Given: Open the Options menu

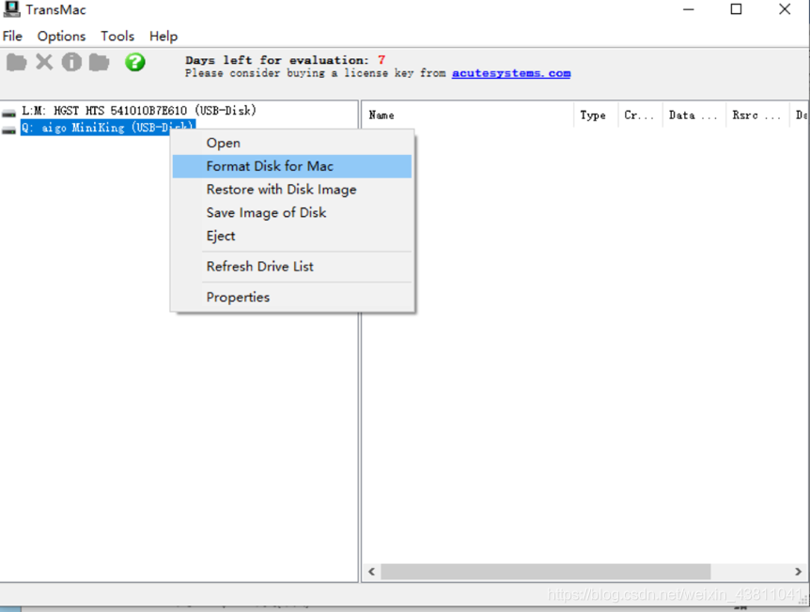Looking at the screenshot, I should tap(61, 36).
